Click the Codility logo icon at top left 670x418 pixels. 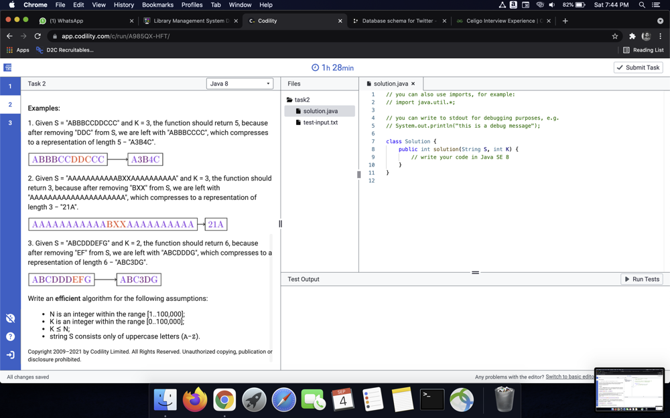click(x=7, y=68)
